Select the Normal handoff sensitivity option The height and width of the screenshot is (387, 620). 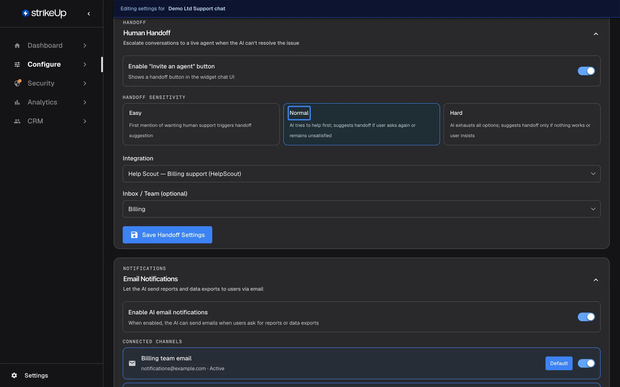[x=361, y=124]
